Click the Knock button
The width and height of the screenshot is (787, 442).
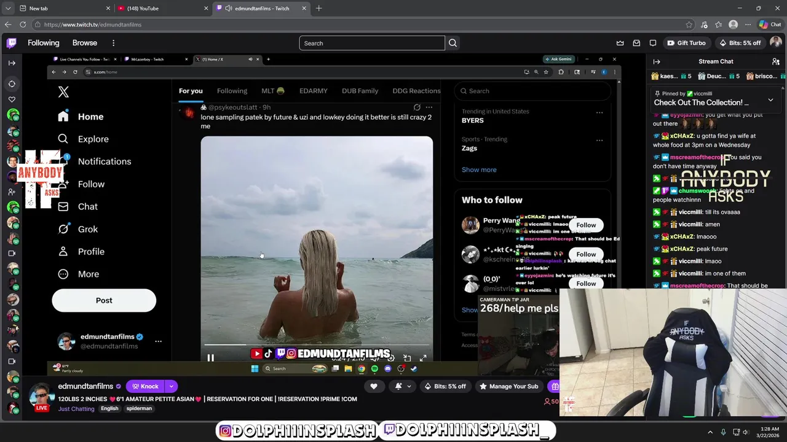[x=145, y=386]
